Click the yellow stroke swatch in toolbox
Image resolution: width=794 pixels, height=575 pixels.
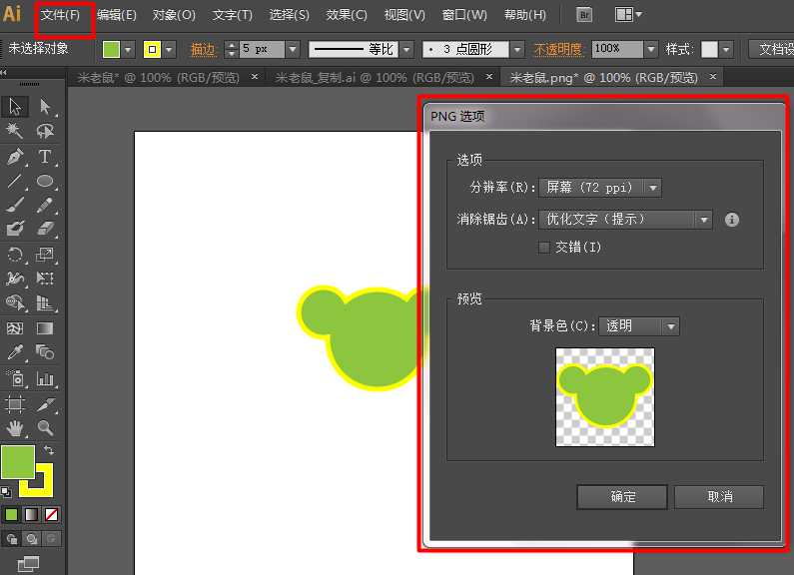click(43, 488)
